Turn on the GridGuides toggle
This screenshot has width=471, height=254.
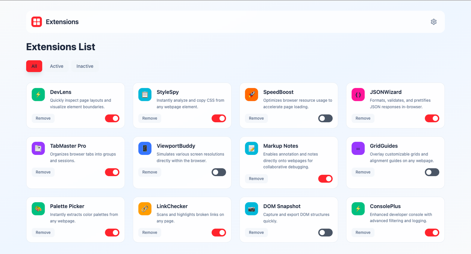pos(432,172)
